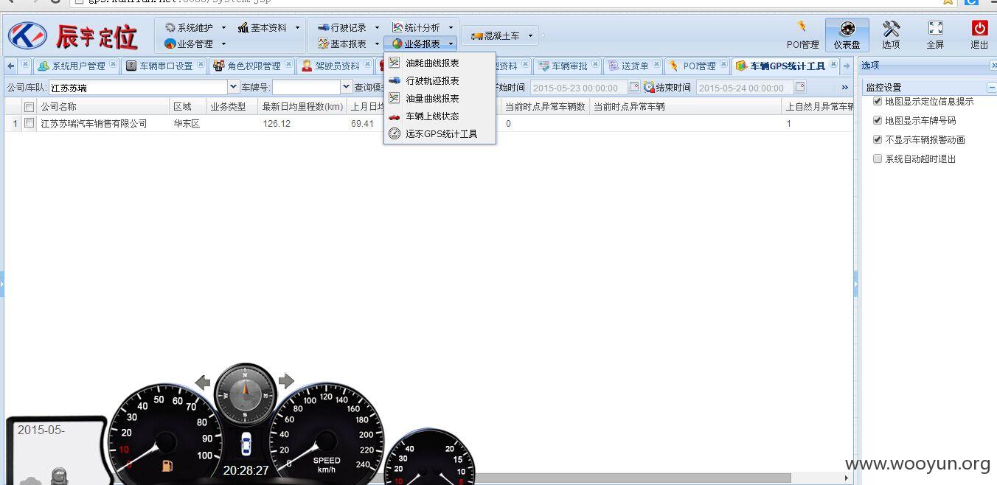Screen dimensions: 997x485
Task: Click the 车牌号 input field
Action: (306, 87)
